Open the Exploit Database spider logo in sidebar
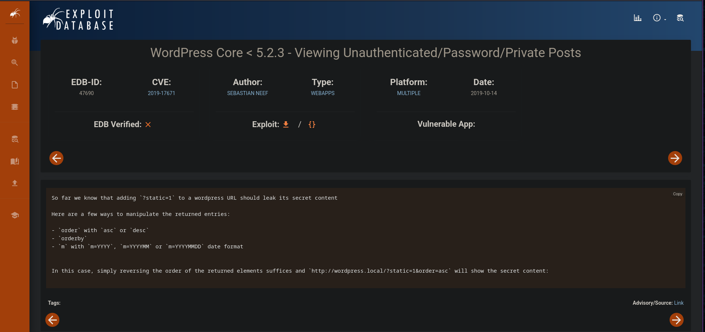 tap(15, 14)
